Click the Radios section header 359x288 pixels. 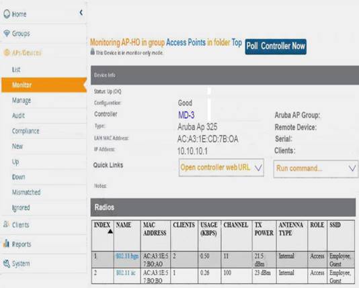pyautogui.click(x=223, y=207)
